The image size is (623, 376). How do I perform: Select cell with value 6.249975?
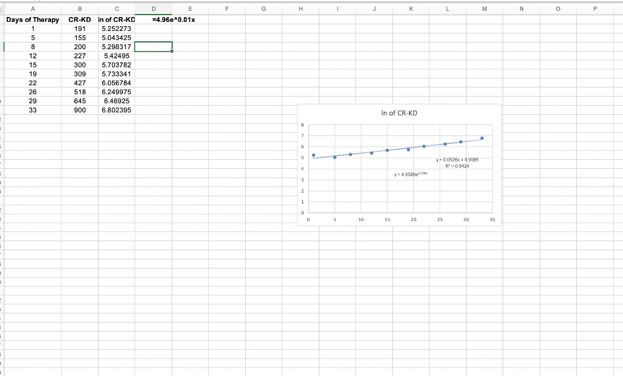(x=116, y=92)
